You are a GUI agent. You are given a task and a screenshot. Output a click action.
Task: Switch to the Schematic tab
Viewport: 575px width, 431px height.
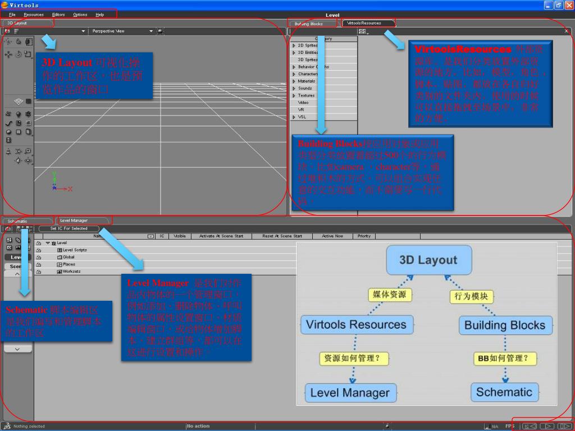point(27,221)
